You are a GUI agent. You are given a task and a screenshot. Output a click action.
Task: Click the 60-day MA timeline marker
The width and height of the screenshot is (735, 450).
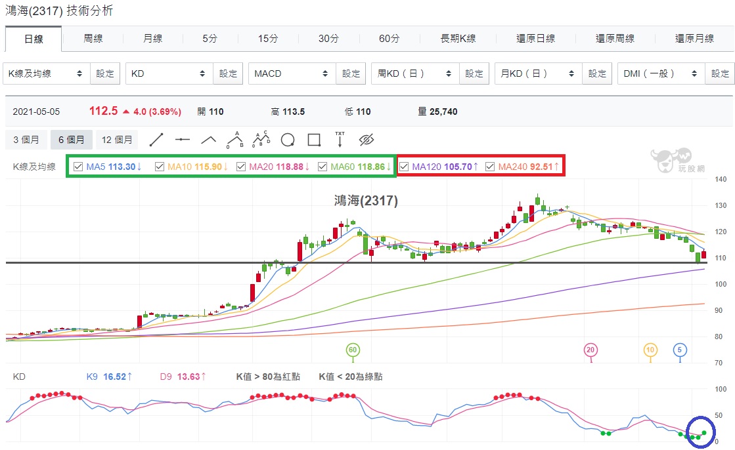[353, 350]
